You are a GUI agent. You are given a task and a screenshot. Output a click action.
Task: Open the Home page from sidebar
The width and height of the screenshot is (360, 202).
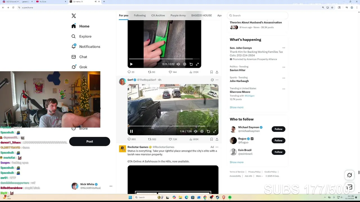(80, 26)
